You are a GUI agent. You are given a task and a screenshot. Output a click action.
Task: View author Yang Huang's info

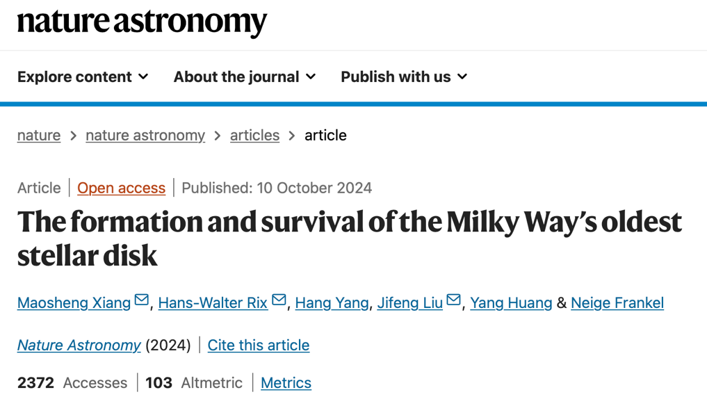(x=511, y=302)
